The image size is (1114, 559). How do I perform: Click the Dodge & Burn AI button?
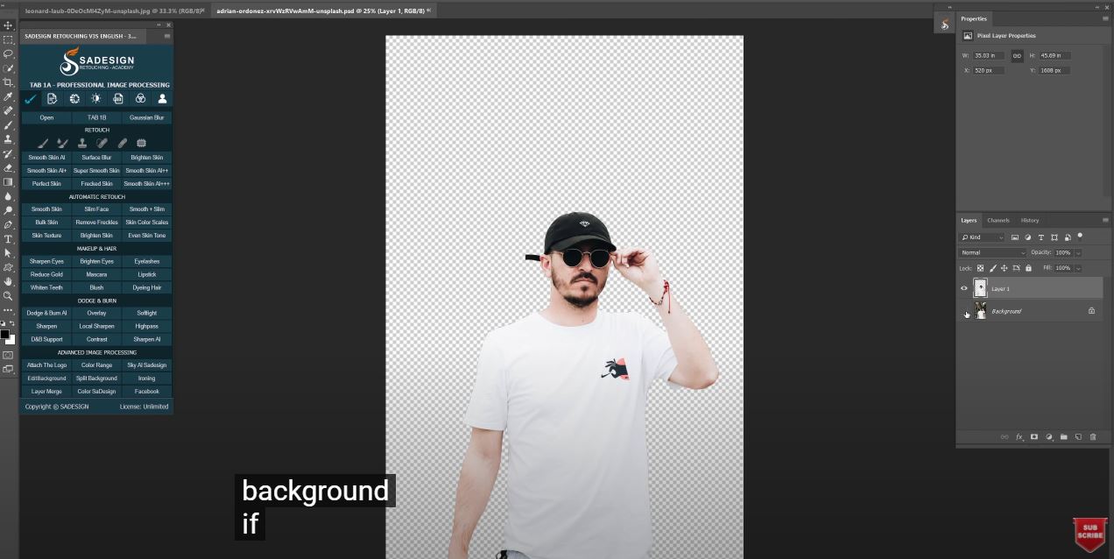[x=46, y=313]
